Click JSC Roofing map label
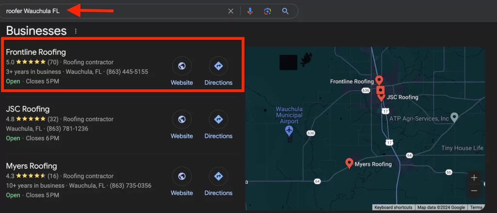The image size is (497, 213). pyautogui.click(x=402, y=98)
